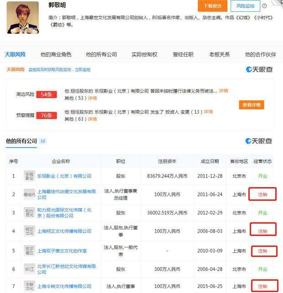The height and width of the screenshot is (293, 283).
Task: Select the 他的合作伙伴 tab
Action: pyautogui.click(x=260, y=55)
